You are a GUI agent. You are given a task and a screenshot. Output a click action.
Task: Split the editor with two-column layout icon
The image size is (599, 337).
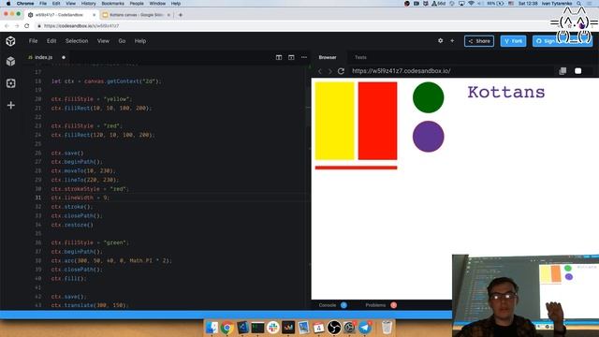pos(279,57)
